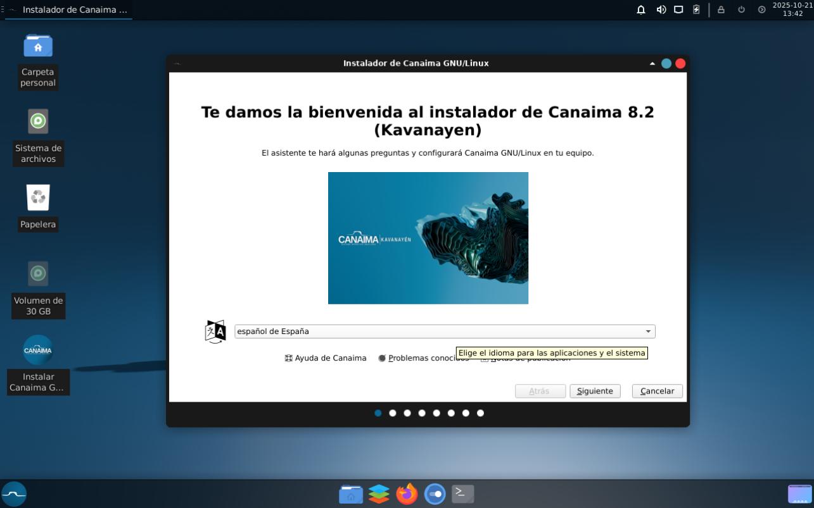Click the Siguiente button
This screenshot has height=508, width=814.
(594, 391)
